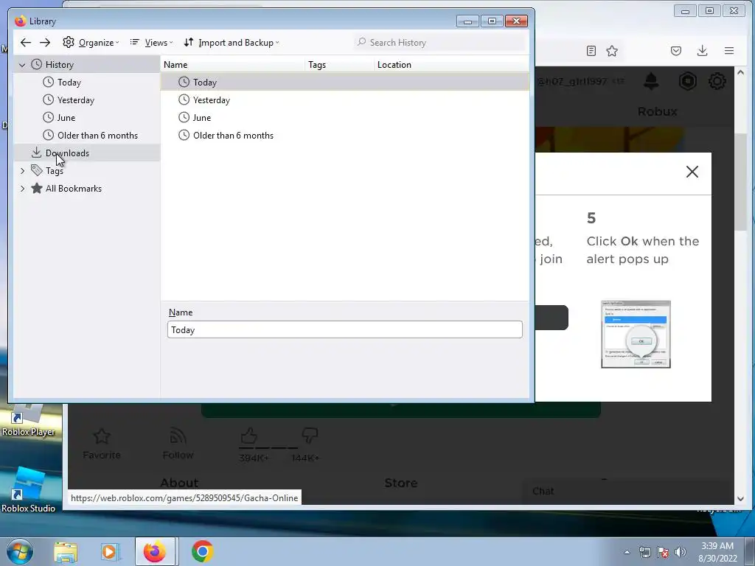Click the Search History field
Screen dimensions: 755x566
(439, 42)
